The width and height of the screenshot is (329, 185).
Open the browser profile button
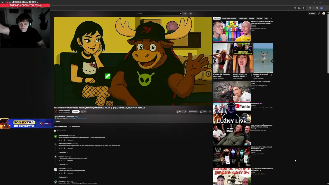pyautogui.click(x=322, y=8)
